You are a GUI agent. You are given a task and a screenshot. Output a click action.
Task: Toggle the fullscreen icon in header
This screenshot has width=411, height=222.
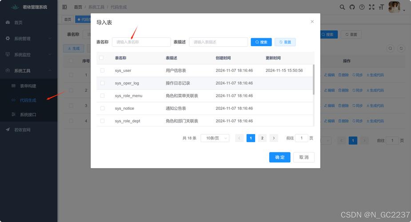pos(371,7)
